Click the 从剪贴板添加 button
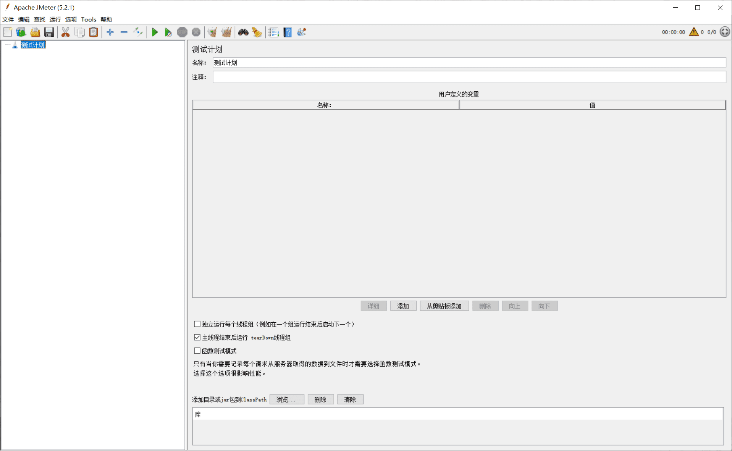Screen dimensions: 732x451 [x=444, y=306]
